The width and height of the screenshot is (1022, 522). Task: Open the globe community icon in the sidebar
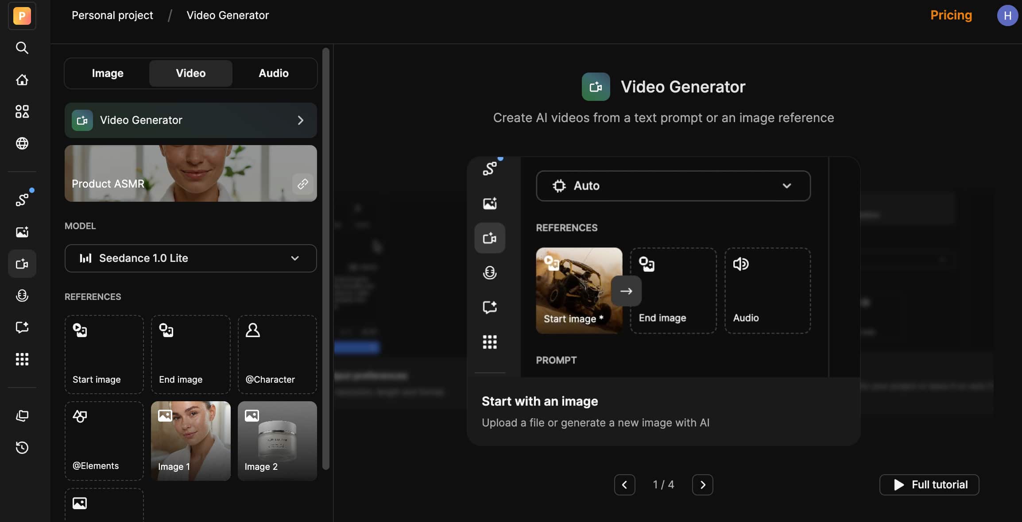tap(22, 143)
